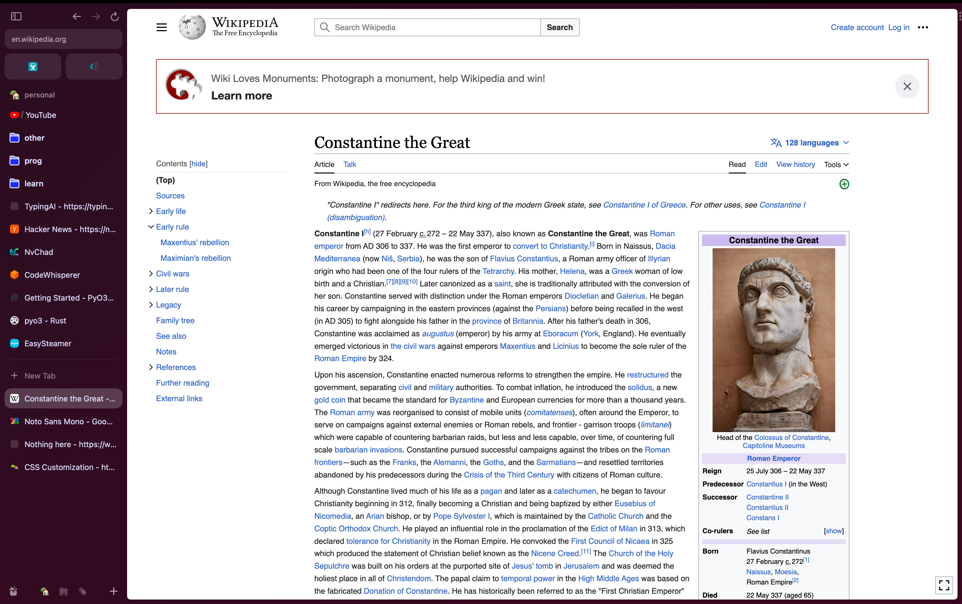The width and height of the screenshot is (962, 604).
Task: Toggle the full-width page layout icon
Action: tap(944, 585)
